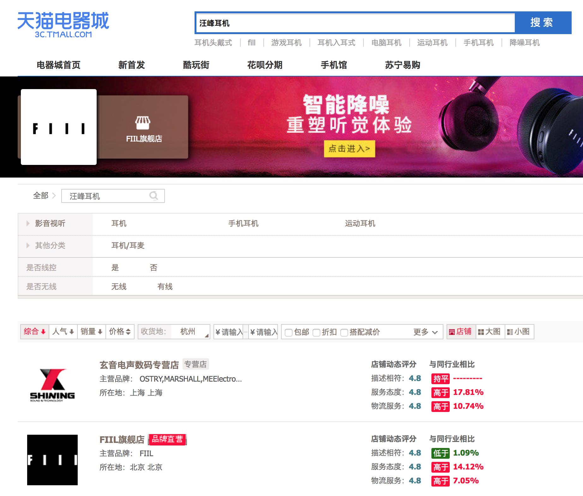Screen dimensions: 583x496
Task: Click suggested search fill
Action: pyautogui.click(x=251, y=43)
